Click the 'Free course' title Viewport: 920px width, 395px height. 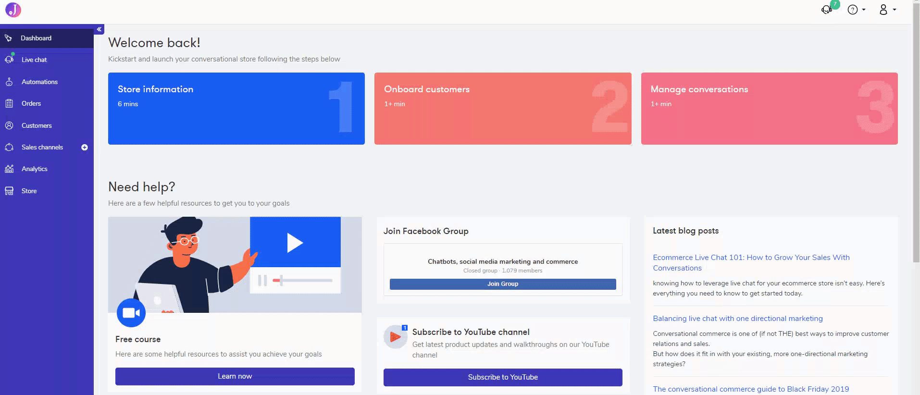tap(138, 339)
